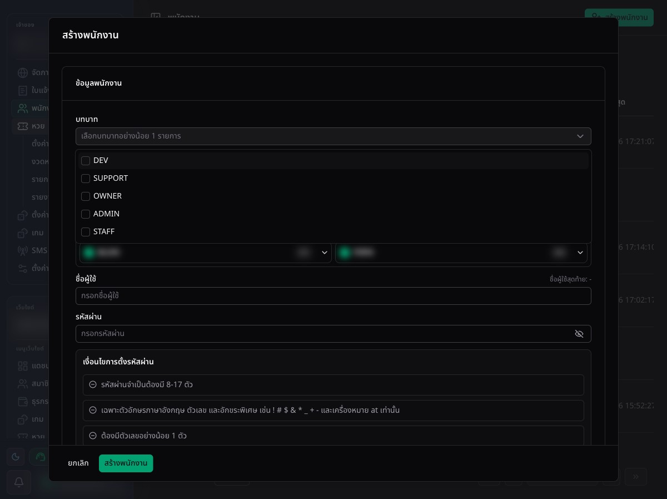The height and width of the screenshot is (499, 667).
Task: Toggle dark mode moon icon
Action: (16, 457)
